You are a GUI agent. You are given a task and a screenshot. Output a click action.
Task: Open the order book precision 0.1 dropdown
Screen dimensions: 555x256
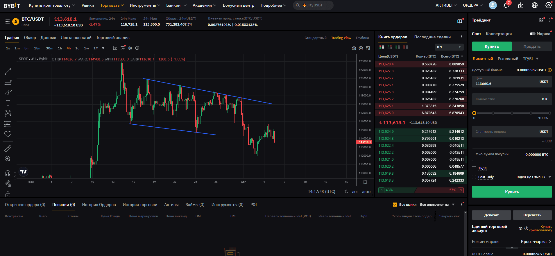click(x=449, y=47)
